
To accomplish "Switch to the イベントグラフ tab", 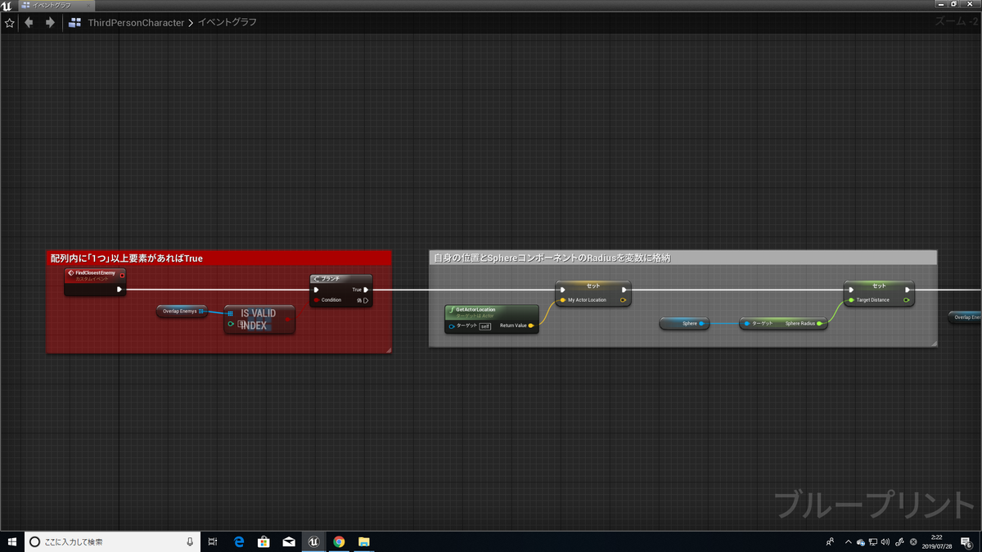I will point(56,5).
